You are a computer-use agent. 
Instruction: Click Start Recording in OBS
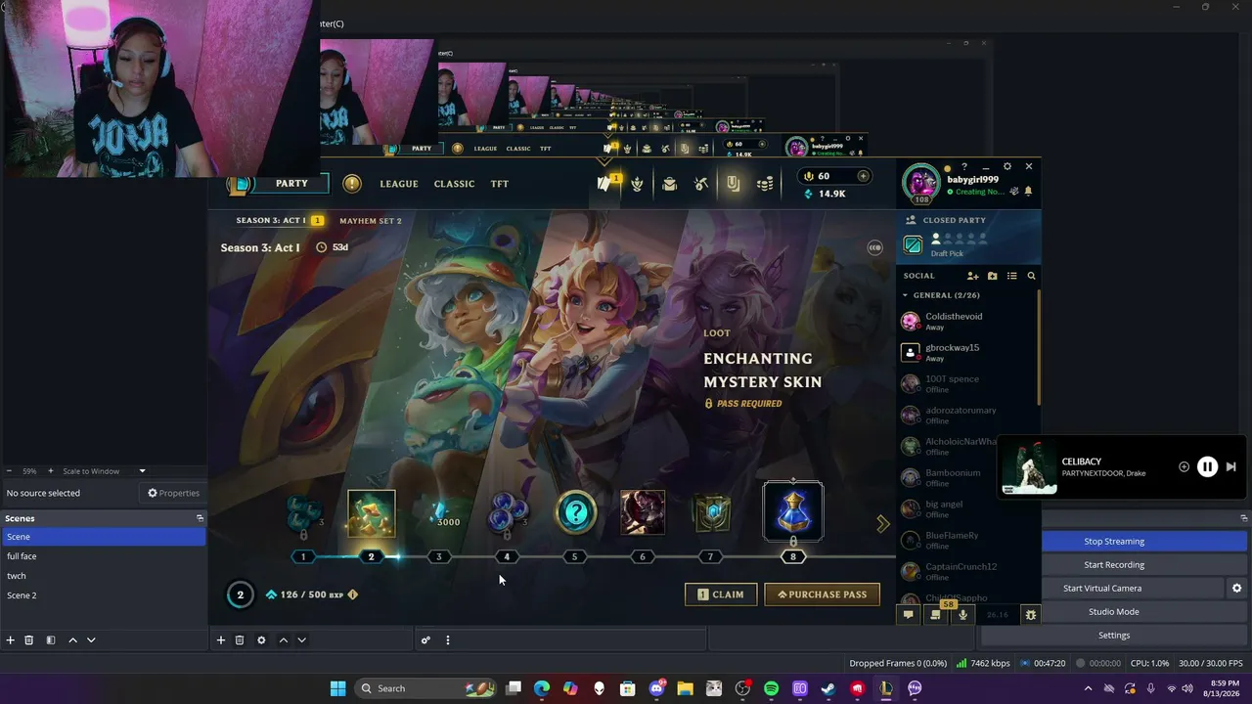tap(1114, 565)
